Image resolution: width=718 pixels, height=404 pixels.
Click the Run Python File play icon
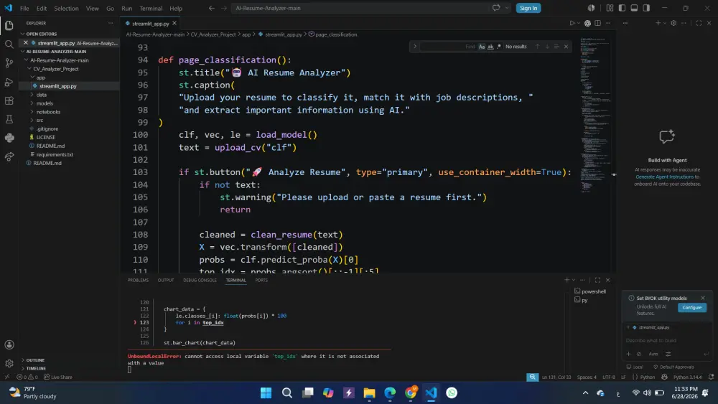point(572,23)
